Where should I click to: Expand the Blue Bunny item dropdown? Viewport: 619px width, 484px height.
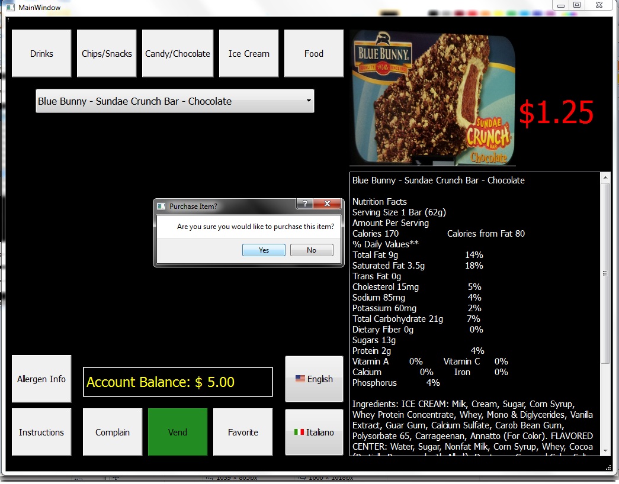[x=175, y=101]
